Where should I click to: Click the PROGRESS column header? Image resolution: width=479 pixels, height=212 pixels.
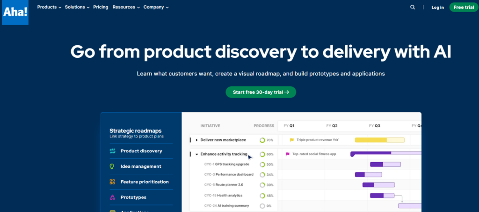click(x=264, y=126)
